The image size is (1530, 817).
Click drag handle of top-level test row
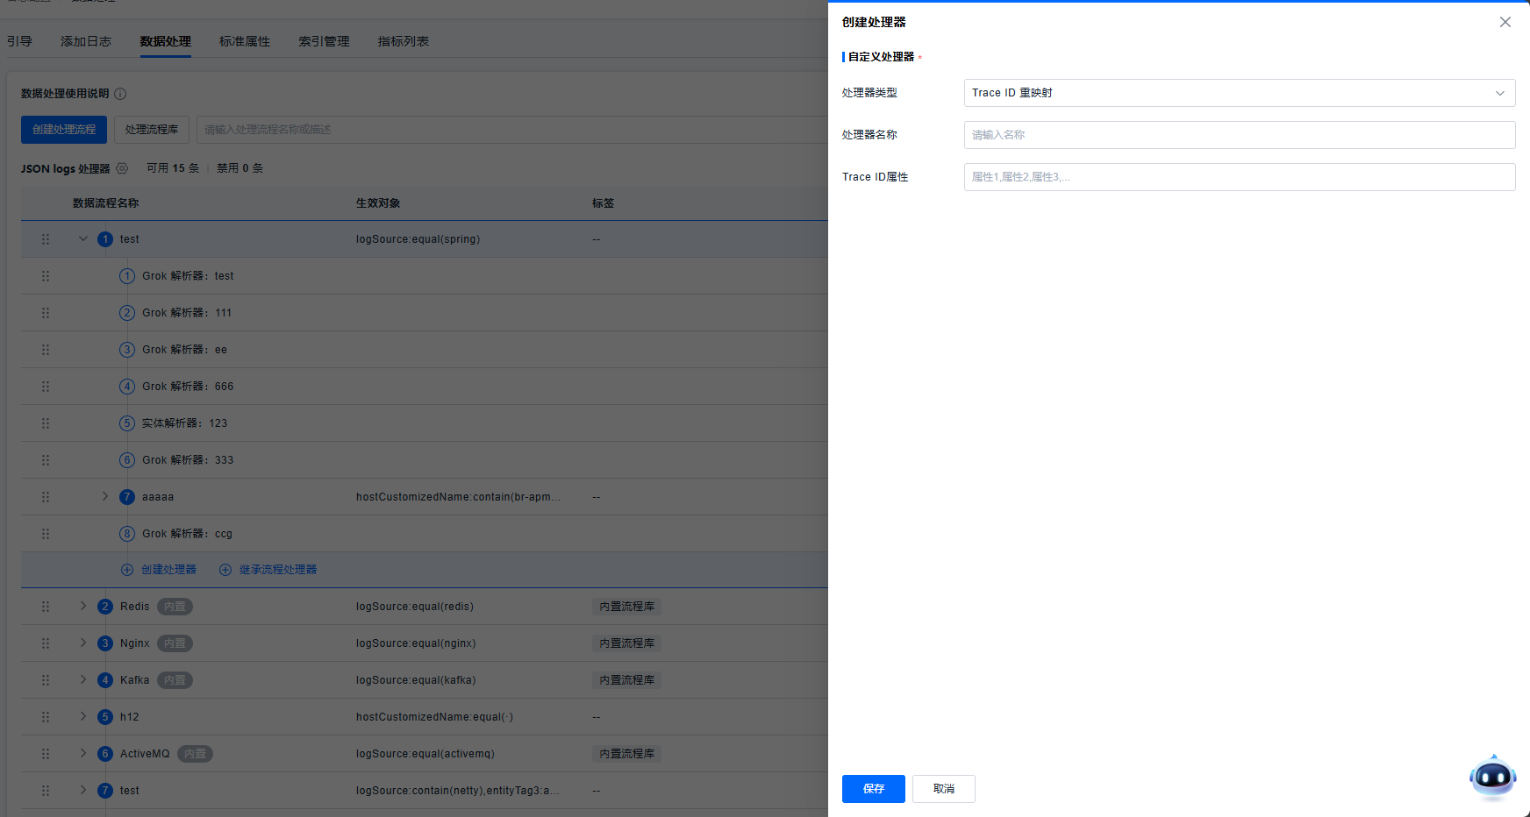pyautogui.click(x=46, y=239)
